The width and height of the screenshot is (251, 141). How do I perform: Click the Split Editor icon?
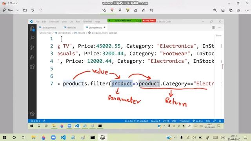tap(213, 27)
